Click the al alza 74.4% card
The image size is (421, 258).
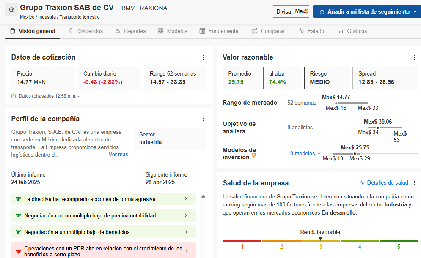[282, 78]
